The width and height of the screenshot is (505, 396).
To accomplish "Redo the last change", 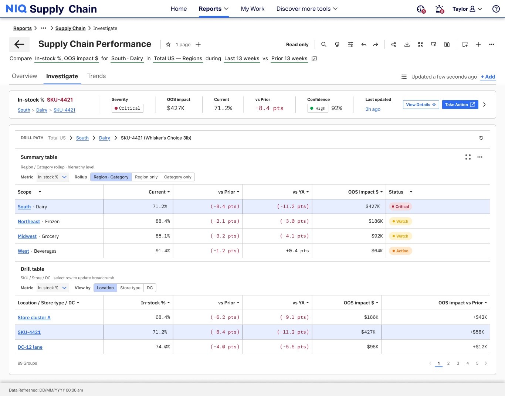I will tap(376, 44).
